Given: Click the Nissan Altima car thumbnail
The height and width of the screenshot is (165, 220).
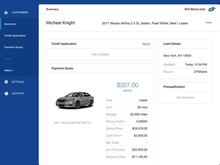Looking at the screenshot, I should 75,100.
